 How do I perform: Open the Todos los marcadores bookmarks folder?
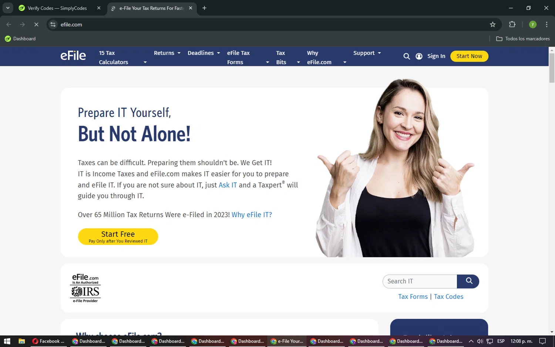tap(523, 38)
